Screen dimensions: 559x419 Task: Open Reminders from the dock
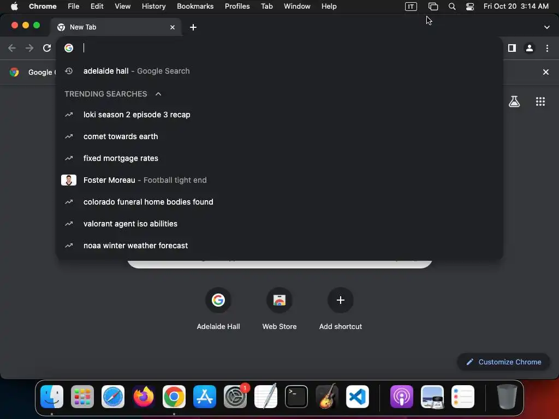pyautogui.click(x=463, y=397)
